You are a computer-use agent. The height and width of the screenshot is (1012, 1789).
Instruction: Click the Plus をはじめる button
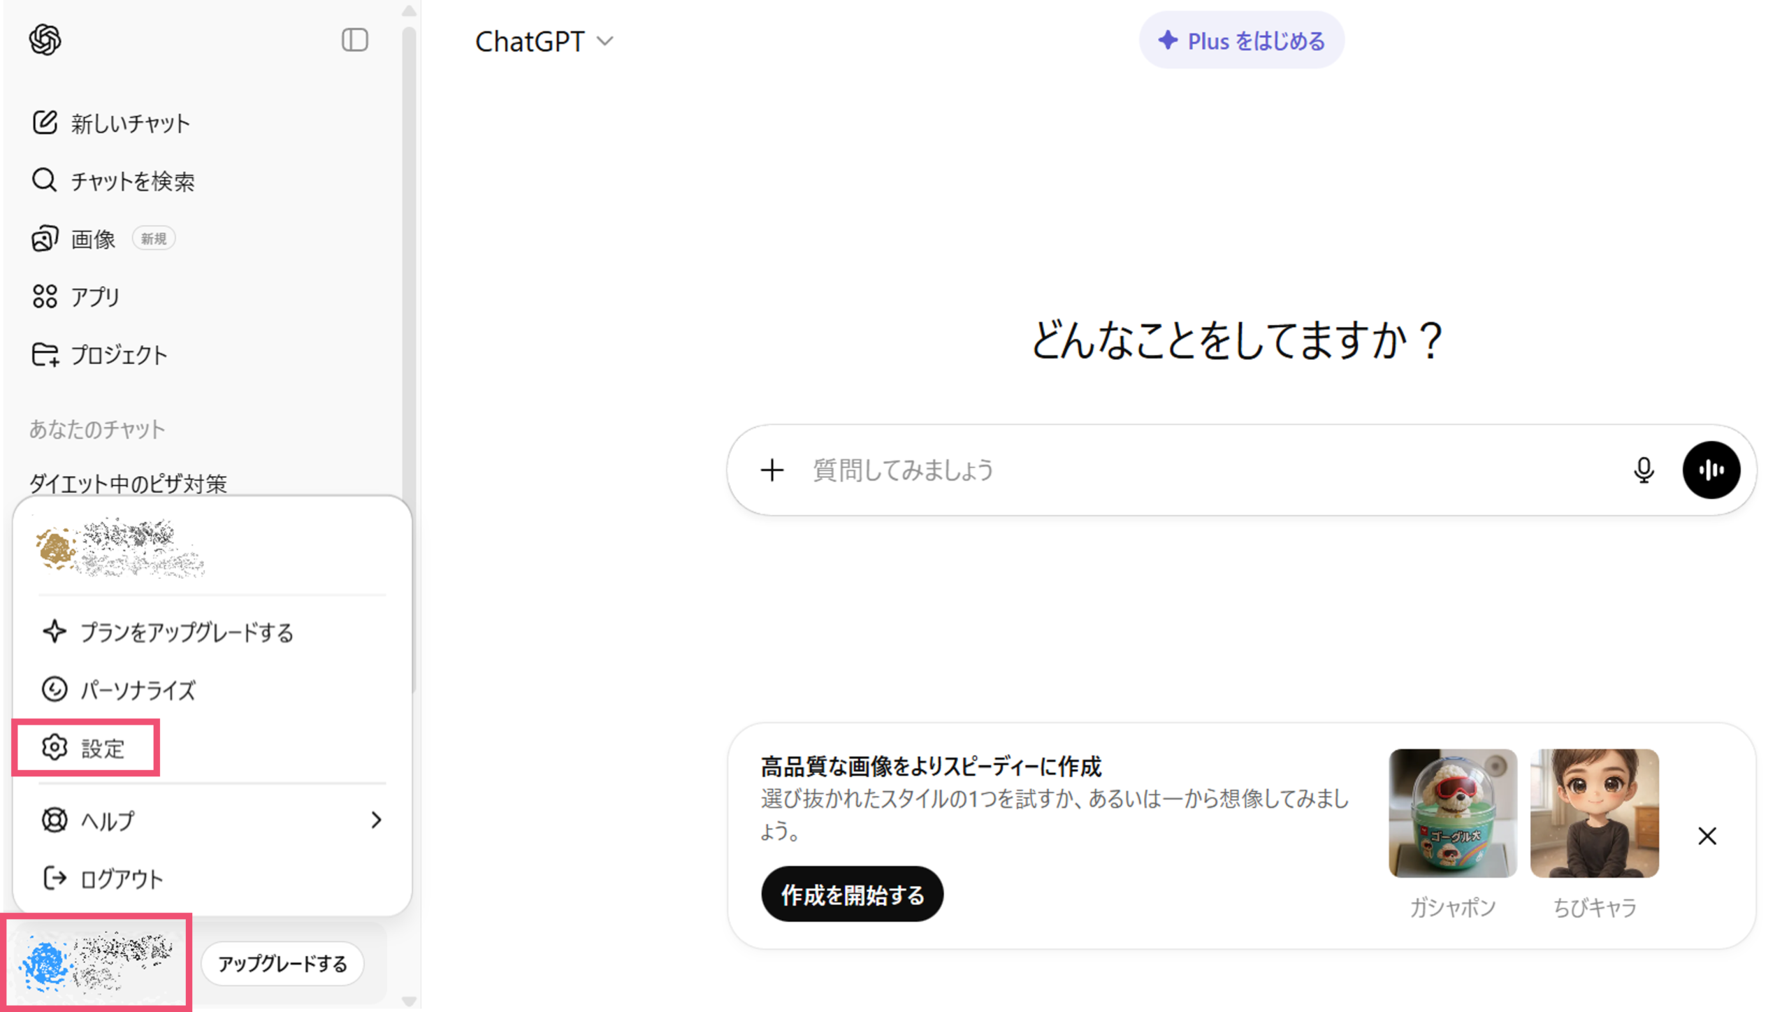pyautogui.click(x=1241, y=41)
